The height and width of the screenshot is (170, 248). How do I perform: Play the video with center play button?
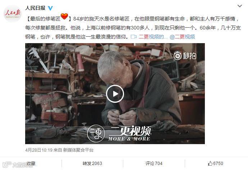click(115, 94)
